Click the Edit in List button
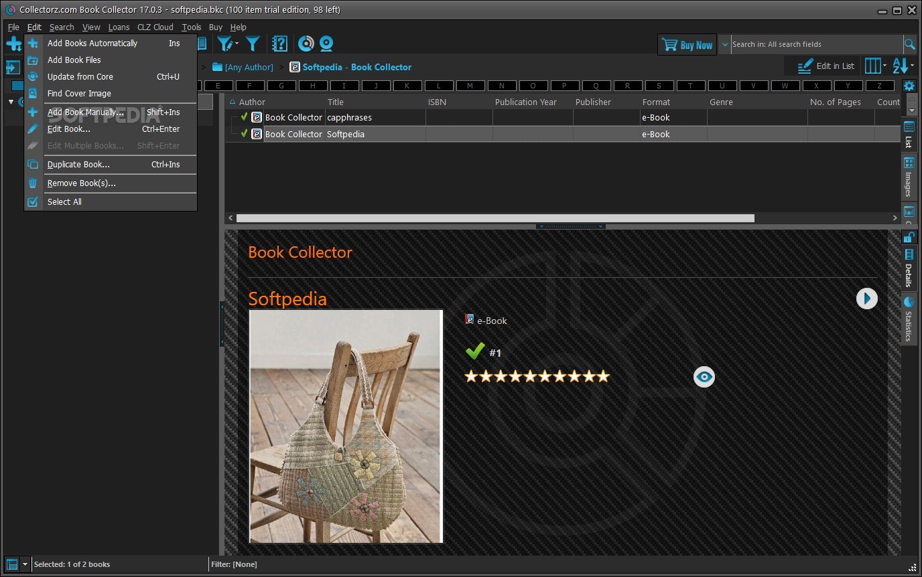This screenshot has width=922, height=577. point(825,66)
